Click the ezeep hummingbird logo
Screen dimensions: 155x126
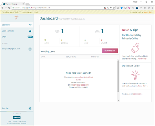pyautogui.click(x=17, y=17)
